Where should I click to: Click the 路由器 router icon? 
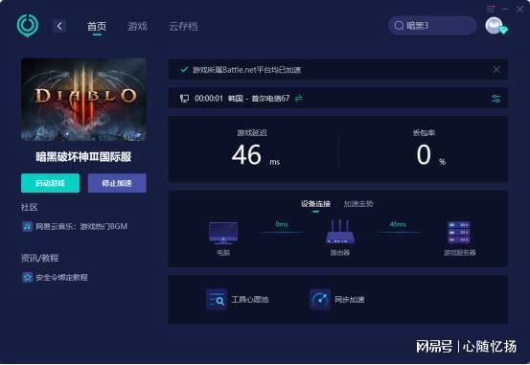(x=340, y=232)
